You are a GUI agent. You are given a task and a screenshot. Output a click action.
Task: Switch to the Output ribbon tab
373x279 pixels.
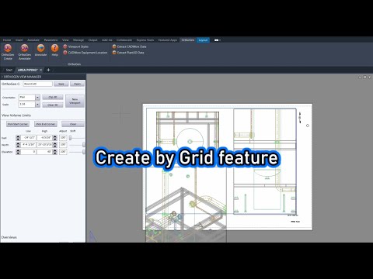click(x=92, y=40)
